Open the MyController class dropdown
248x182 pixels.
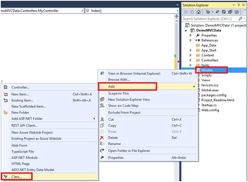click(x=83, y=11)
